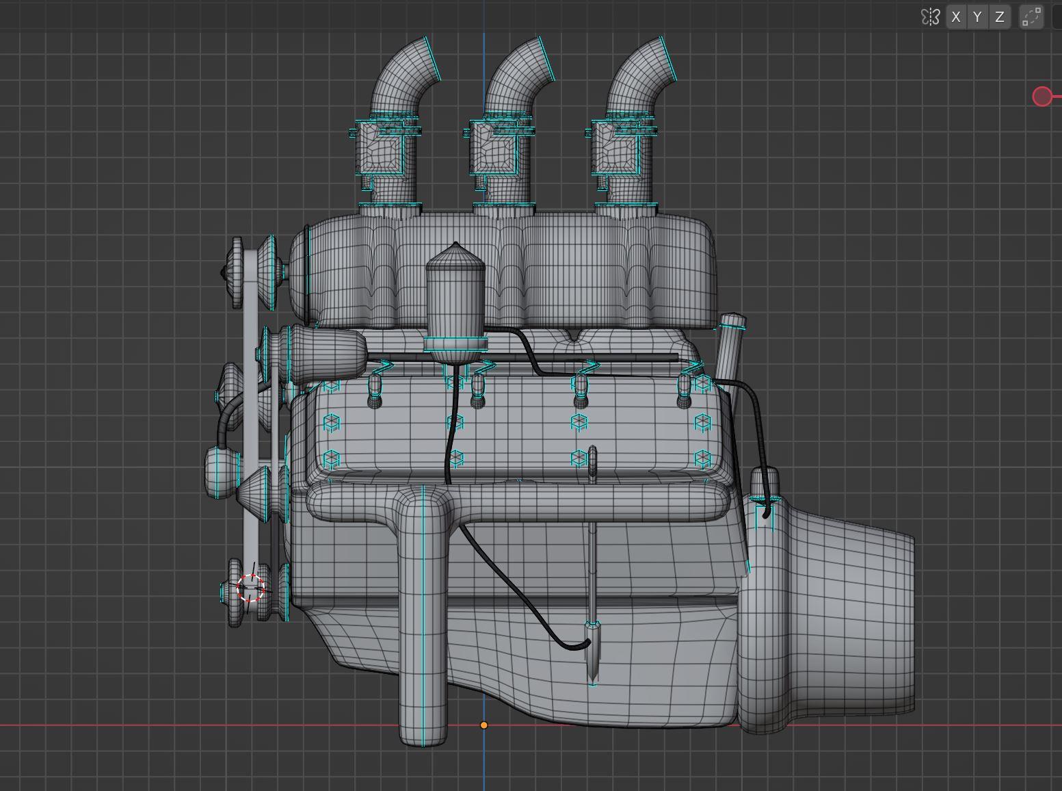Click the red X axis gizmo circle
The image size is (1062, 791).
click(x=1042, y=96)
